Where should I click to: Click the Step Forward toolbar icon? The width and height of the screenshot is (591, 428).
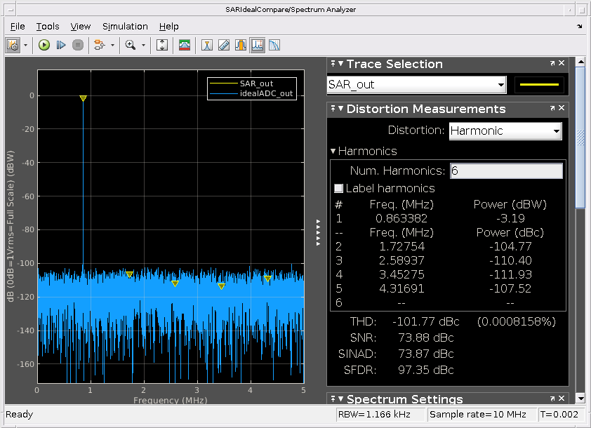61,45
